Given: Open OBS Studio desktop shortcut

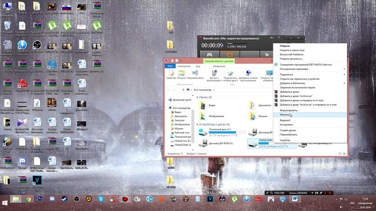Looking at the screenshot, I should coord(37,46).
